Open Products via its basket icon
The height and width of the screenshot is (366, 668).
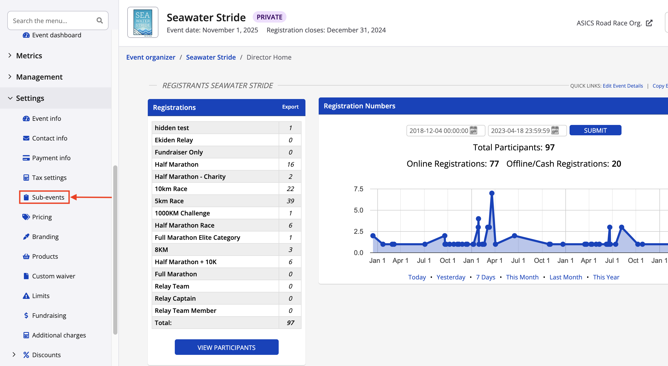coord(26,256)
